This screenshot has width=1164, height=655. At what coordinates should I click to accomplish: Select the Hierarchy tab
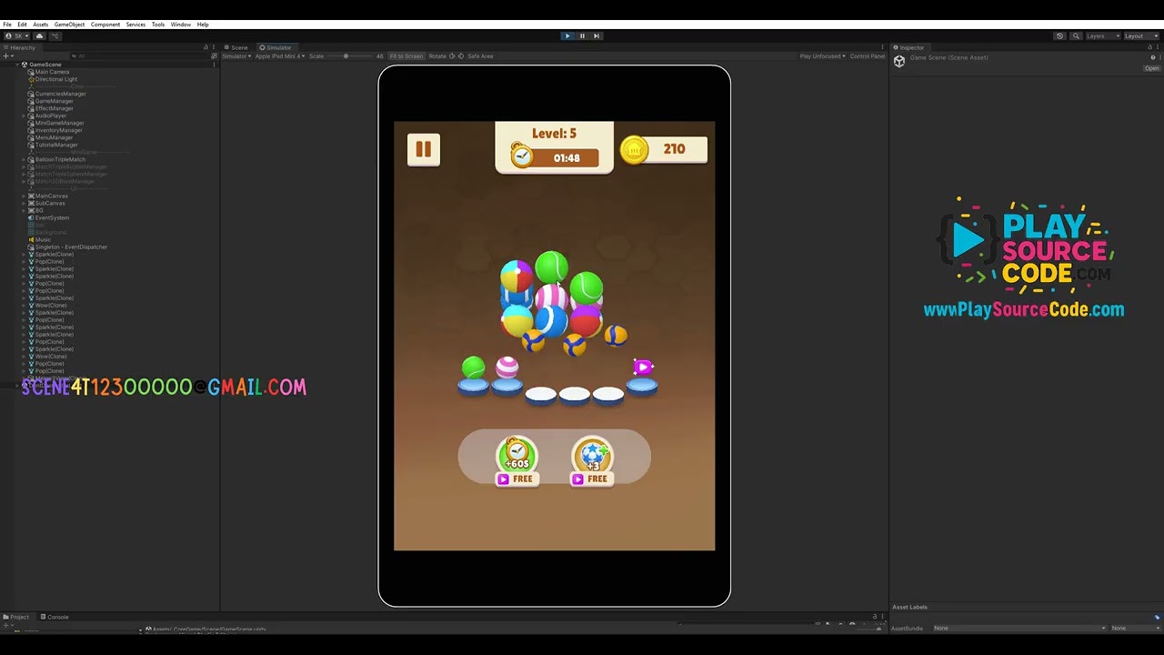coord(20,47)
